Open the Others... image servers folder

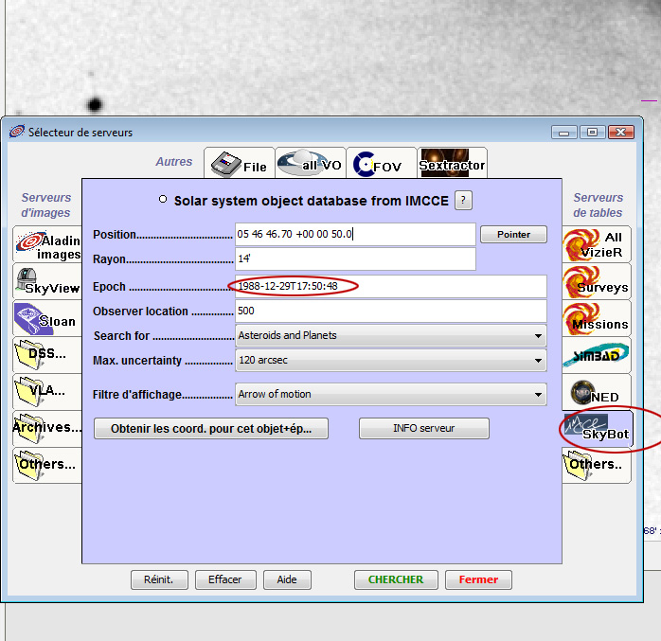tap(47, 465)
